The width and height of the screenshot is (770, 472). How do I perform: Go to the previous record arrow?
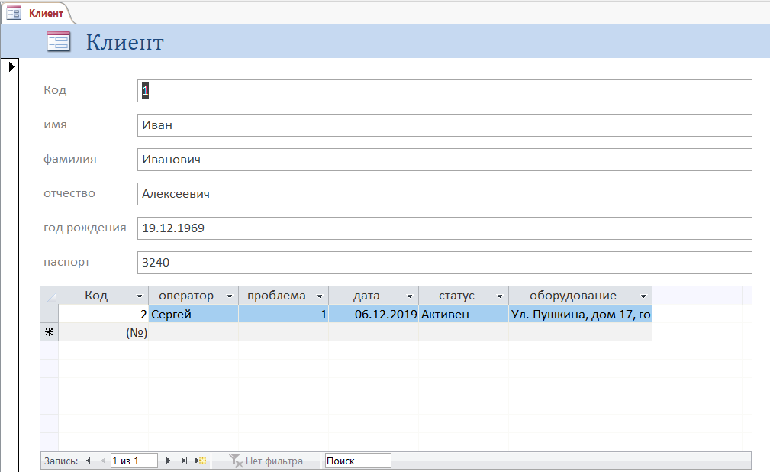[x=103, y=461]
